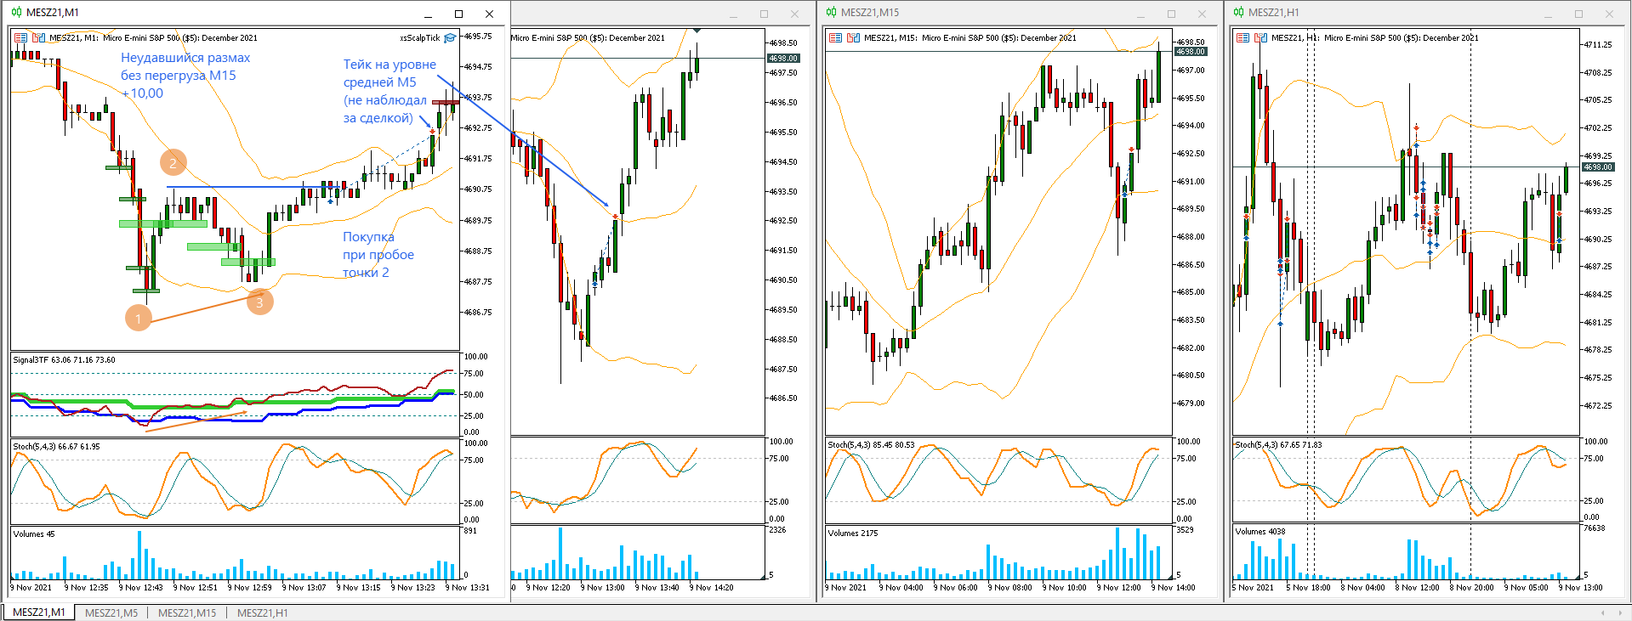
Task: Select Stoch(5,4,3) 66.67 61.95 label in M1 chart
Action: coord(56,447)
